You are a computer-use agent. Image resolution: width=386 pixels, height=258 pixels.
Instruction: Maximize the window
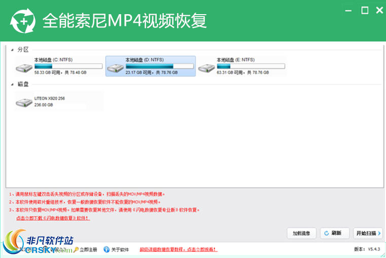[x=365, y=11]
